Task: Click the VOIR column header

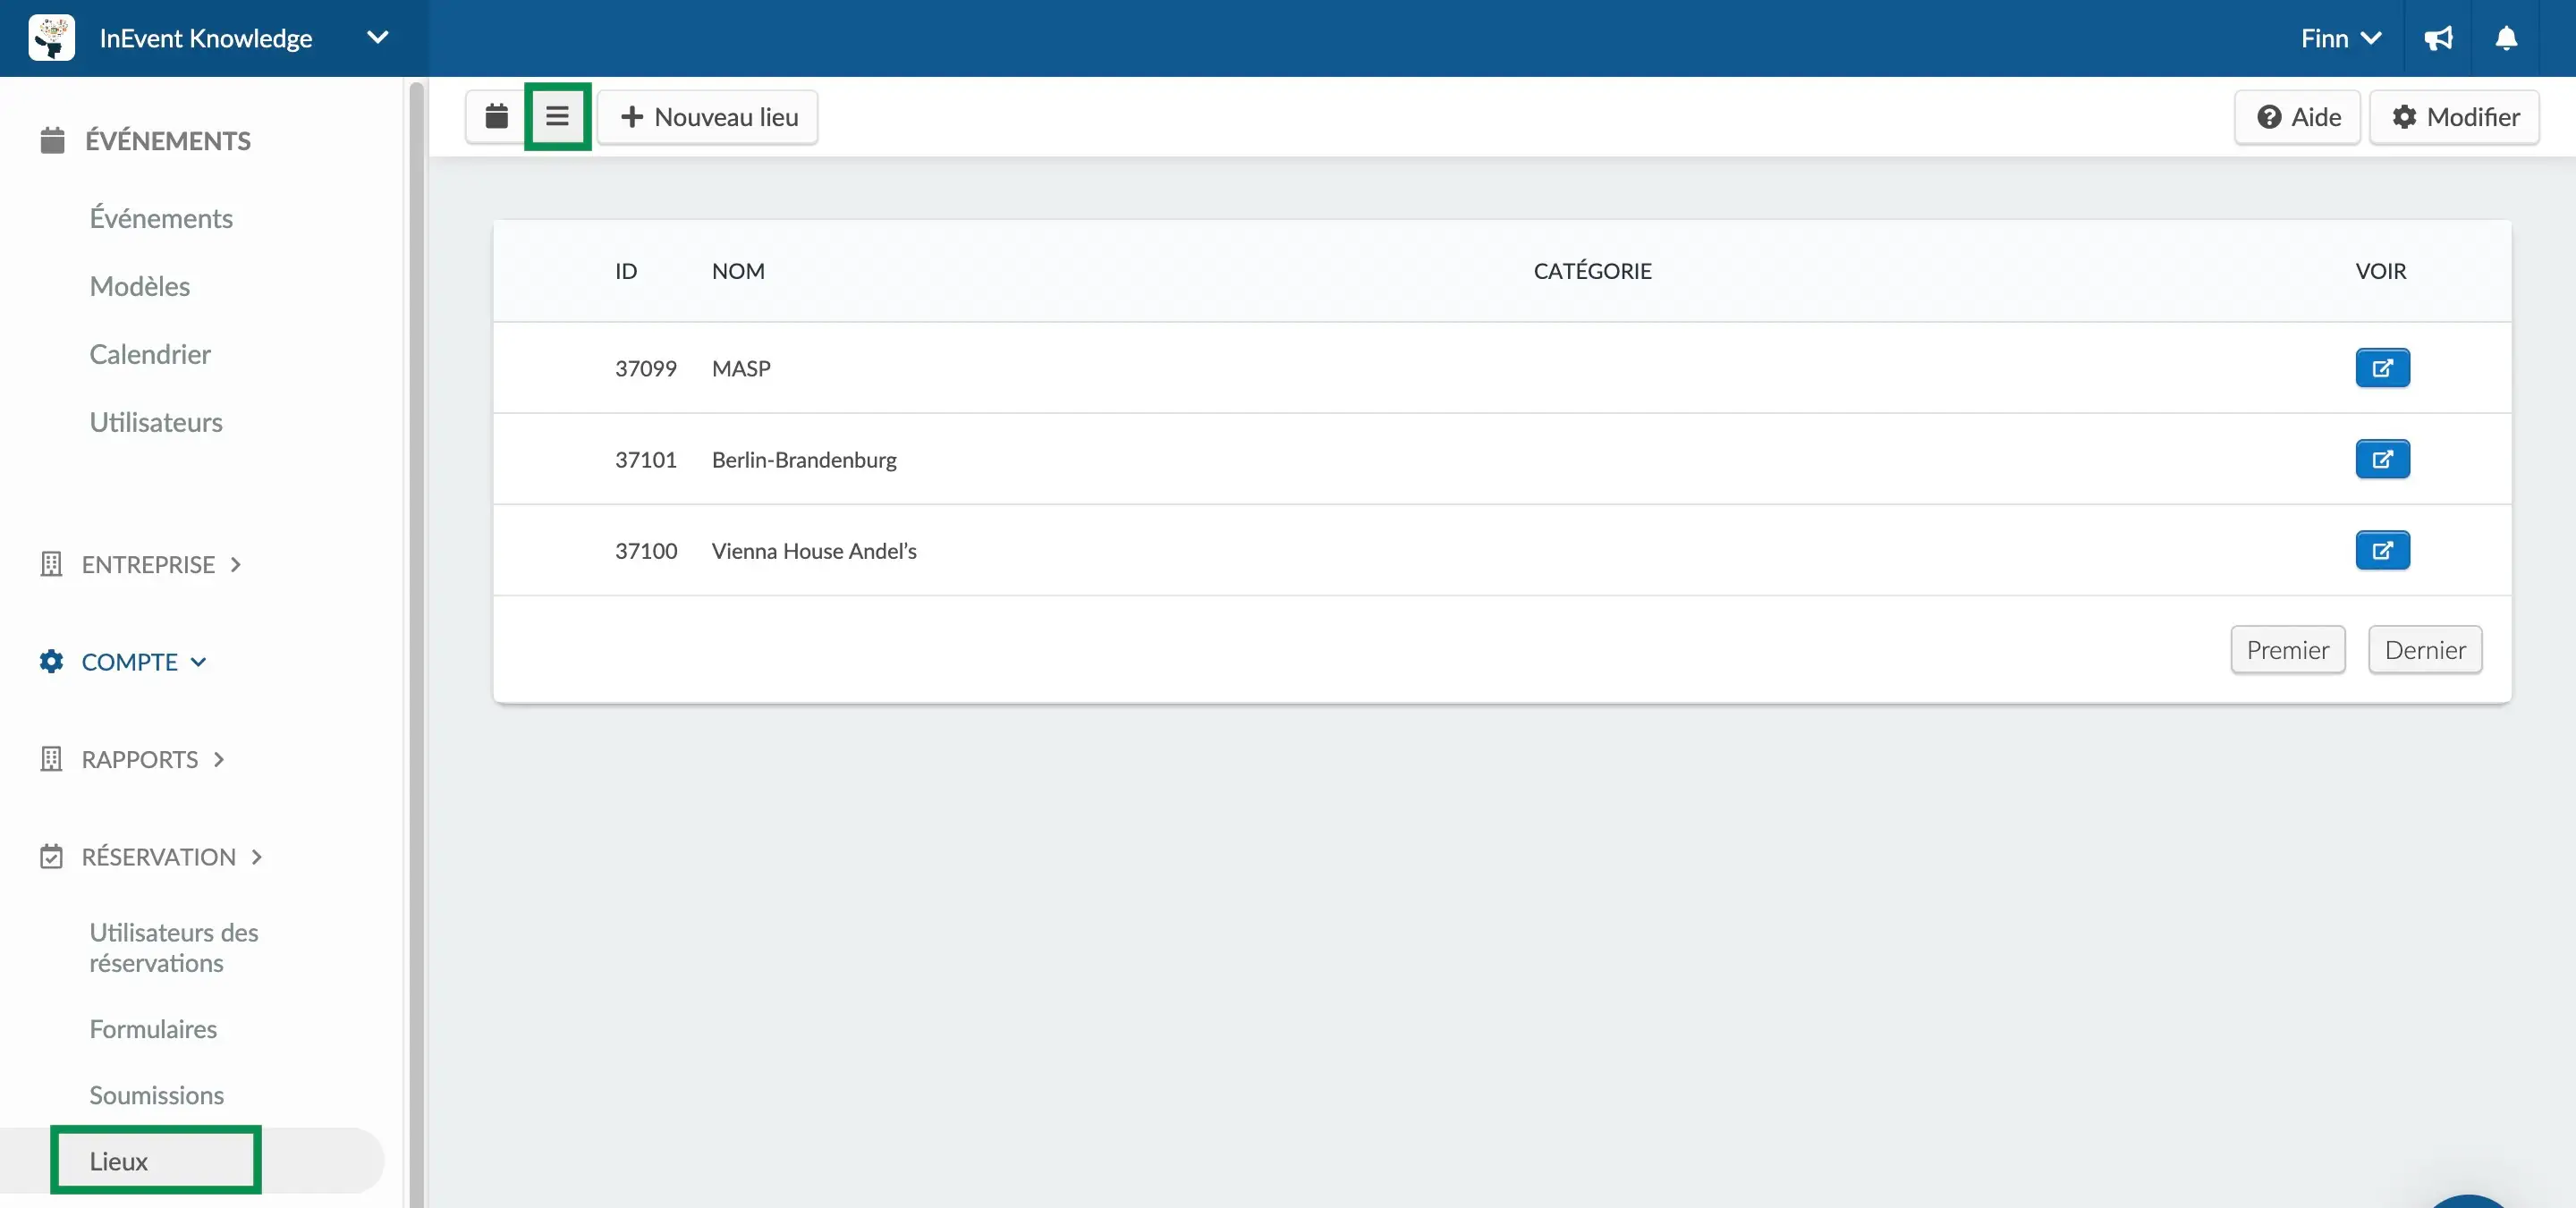Action: coord(2380,271)
